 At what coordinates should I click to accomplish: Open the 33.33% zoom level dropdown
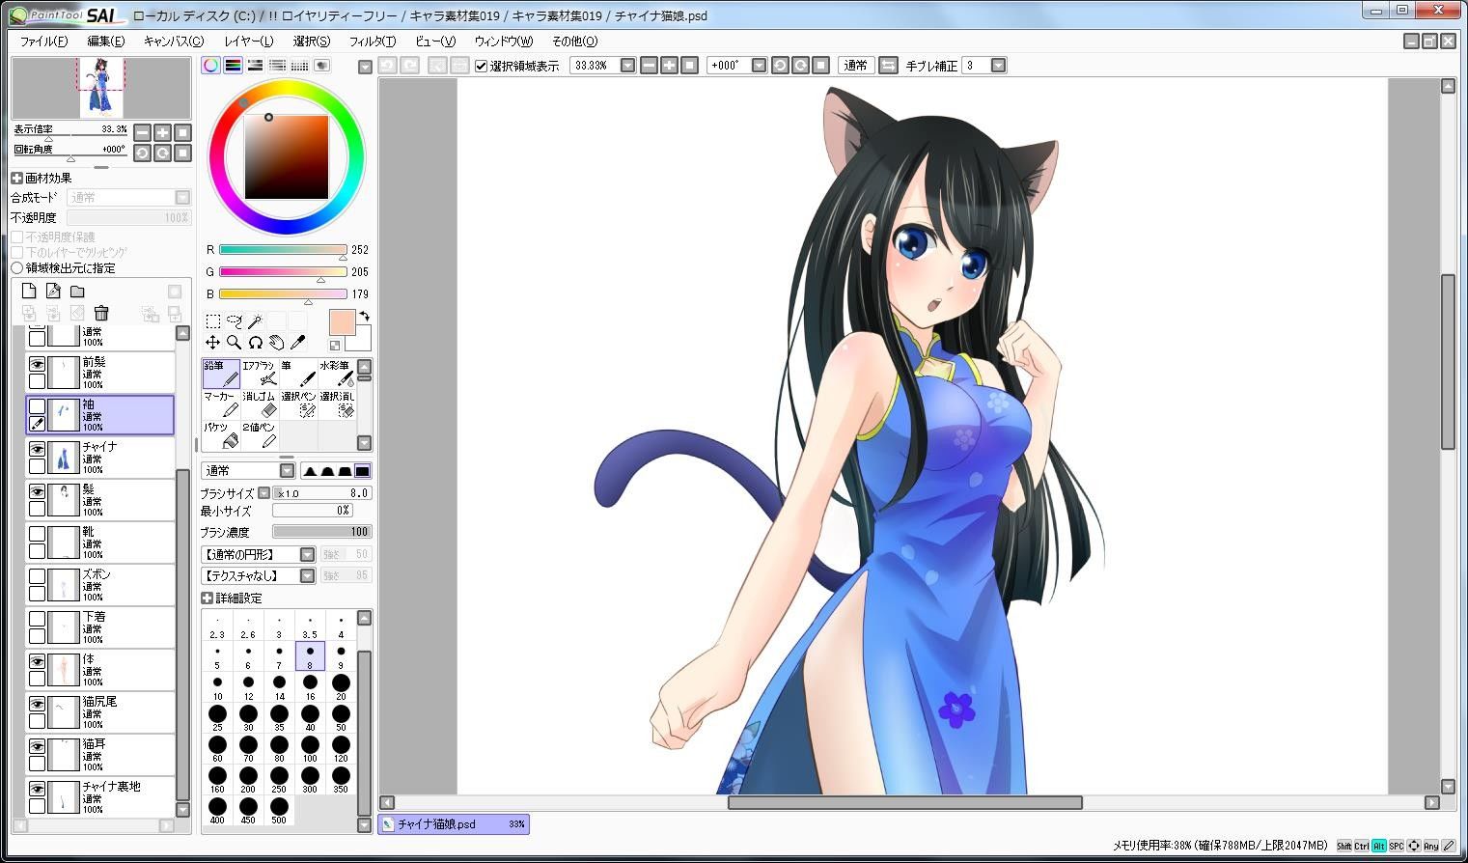pos(627,66)
